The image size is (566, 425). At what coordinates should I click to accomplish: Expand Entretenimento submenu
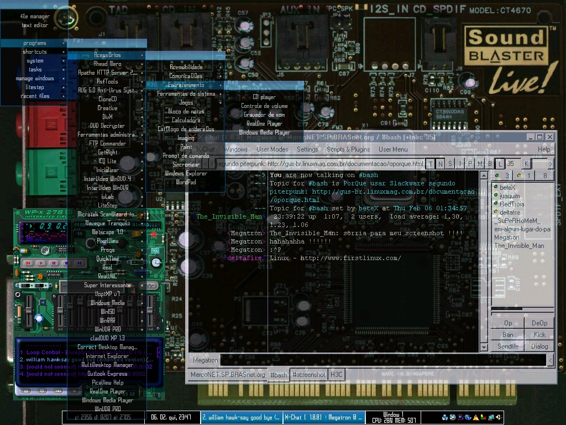(186, 85)
